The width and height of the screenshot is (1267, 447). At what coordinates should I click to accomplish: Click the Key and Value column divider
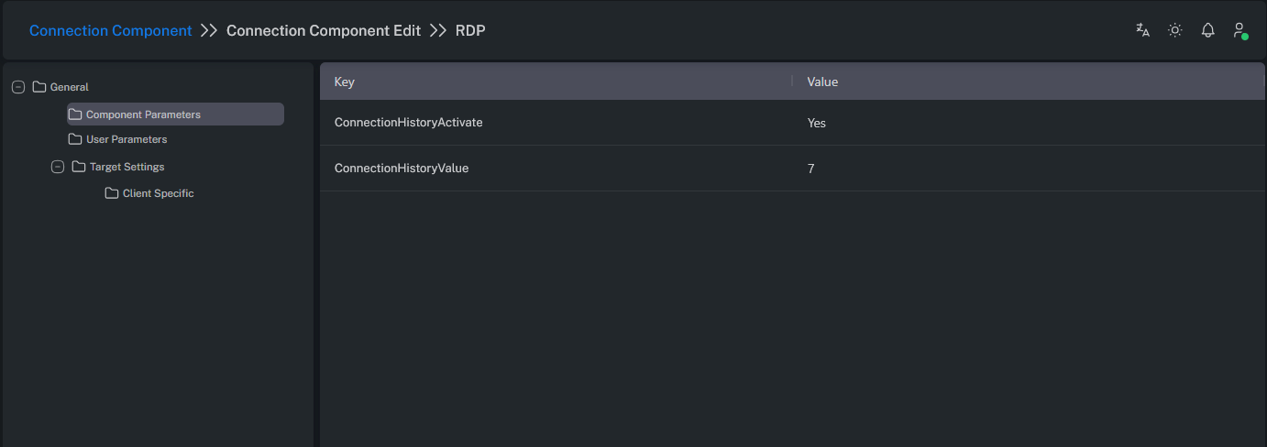(x=792, y=82)
